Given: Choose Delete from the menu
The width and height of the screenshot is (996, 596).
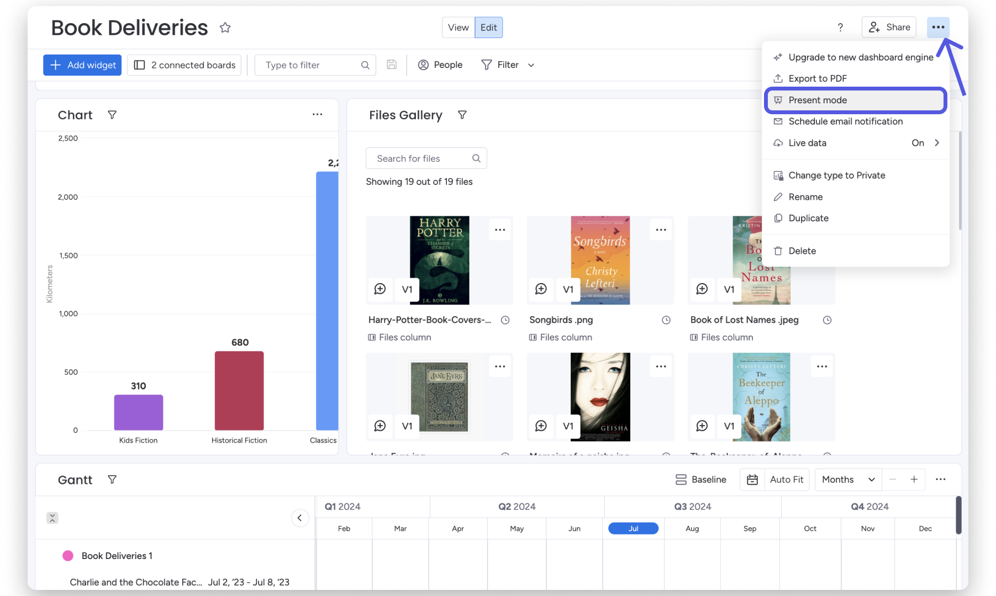Looking at the screenshot, I should click(x=856, y=251).
